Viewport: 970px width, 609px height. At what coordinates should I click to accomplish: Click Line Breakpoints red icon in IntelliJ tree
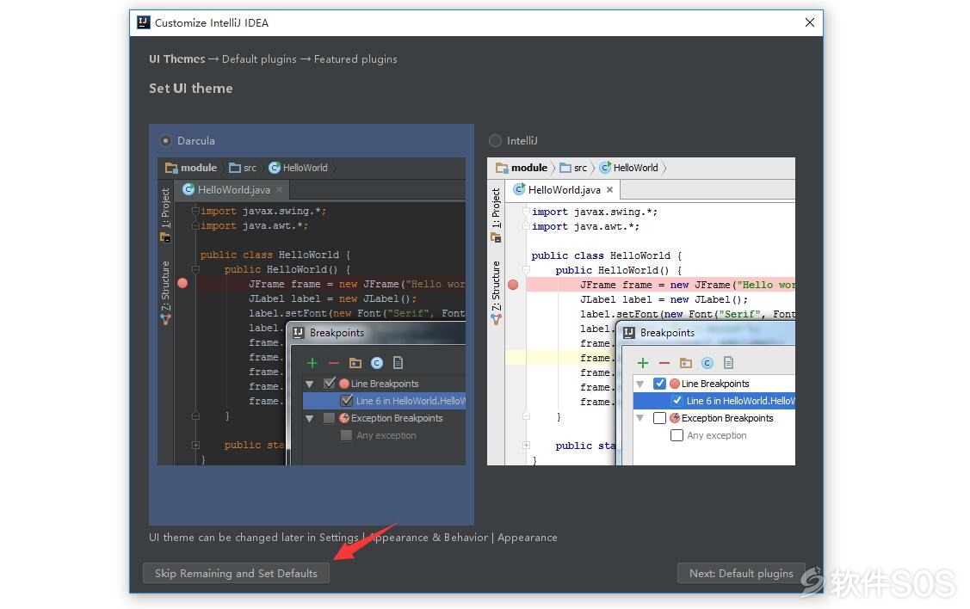(675, 384)
